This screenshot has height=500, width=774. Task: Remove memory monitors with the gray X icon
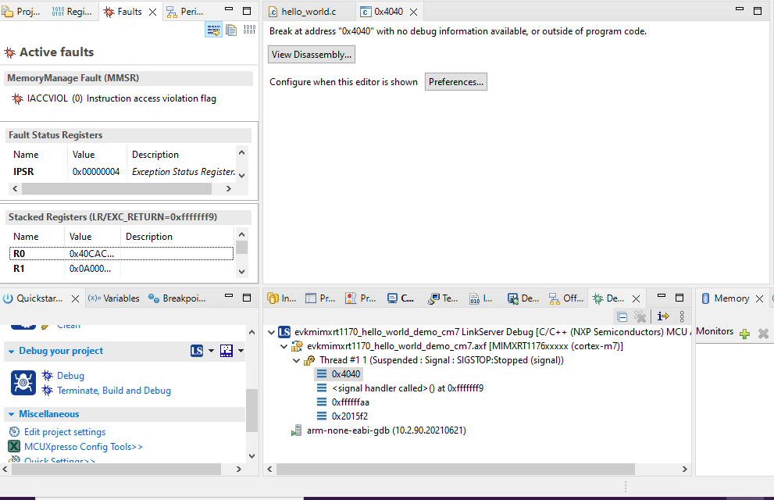pyautogui.click(x=763, y=333)
